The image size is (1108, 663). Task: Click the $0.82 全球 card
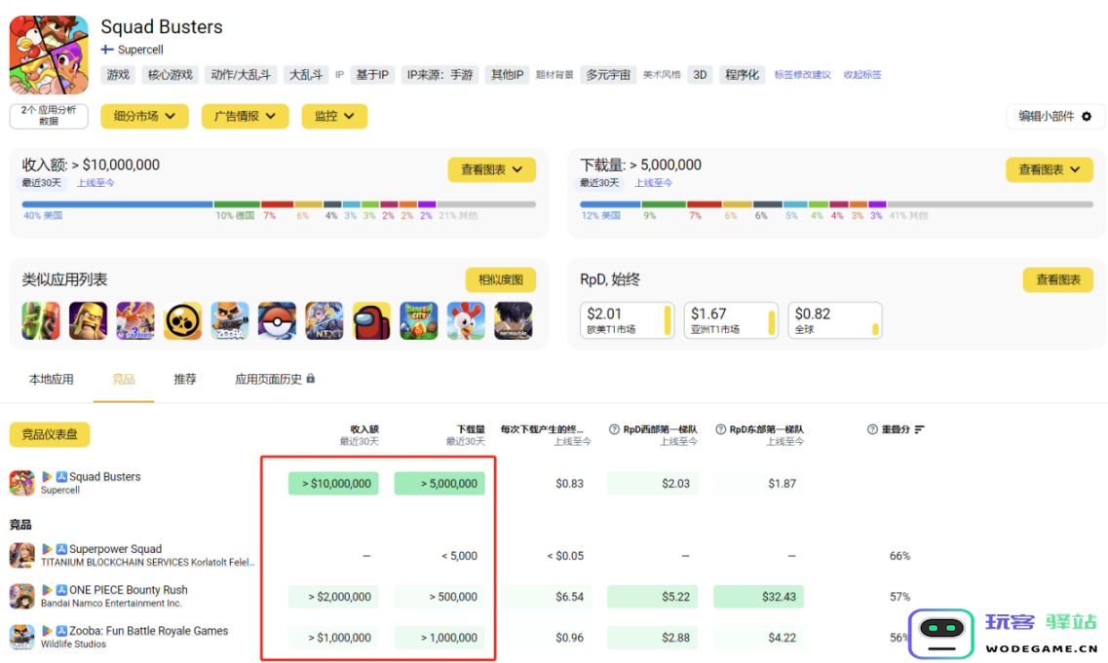[834, 320]
